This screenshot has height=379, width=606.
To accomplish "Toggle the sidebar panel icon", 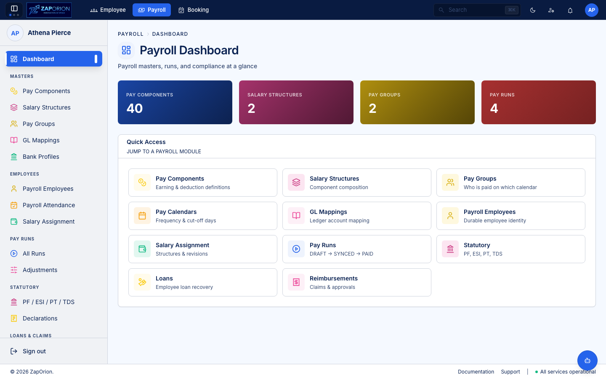I will (x=14, y=9).
